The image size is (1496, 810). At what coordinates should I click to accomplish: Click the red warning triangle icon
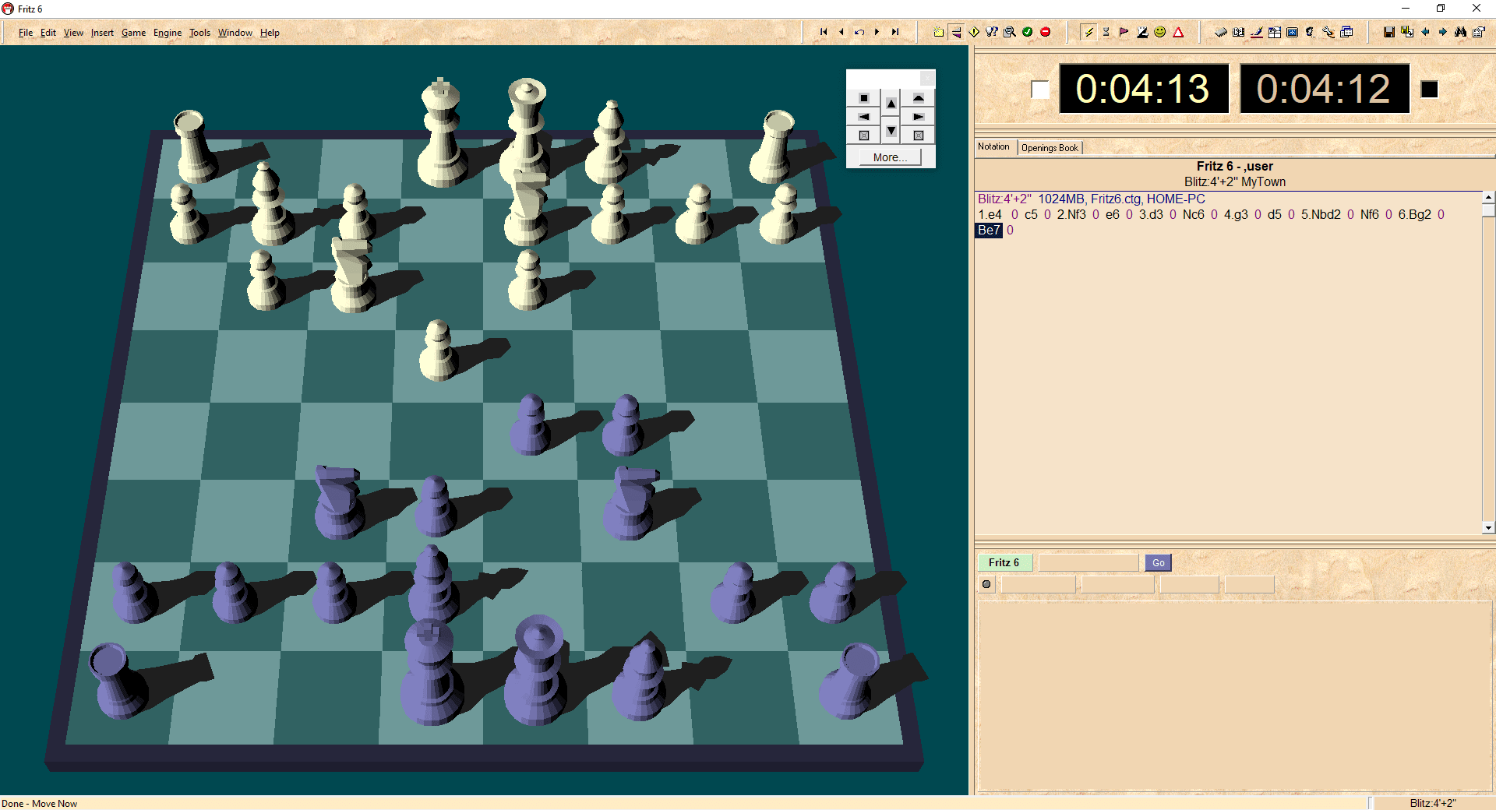1178,32
